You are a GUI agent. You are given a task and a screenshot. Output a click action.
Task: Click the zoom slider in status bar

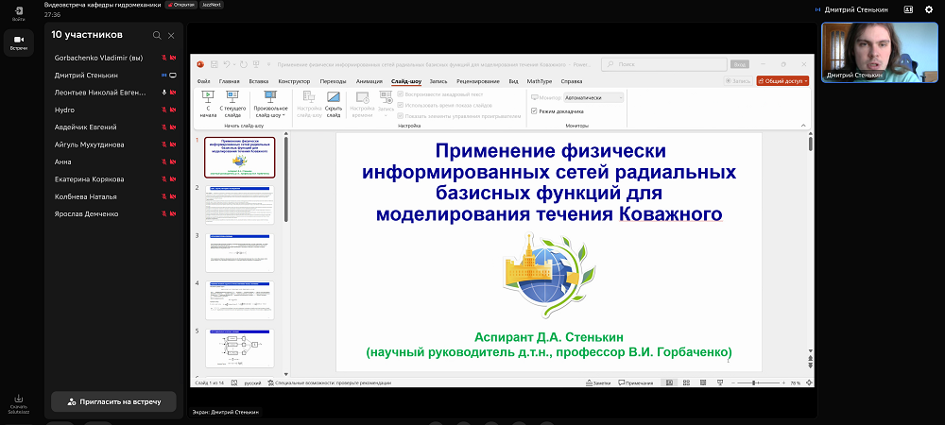click(753, 382)
